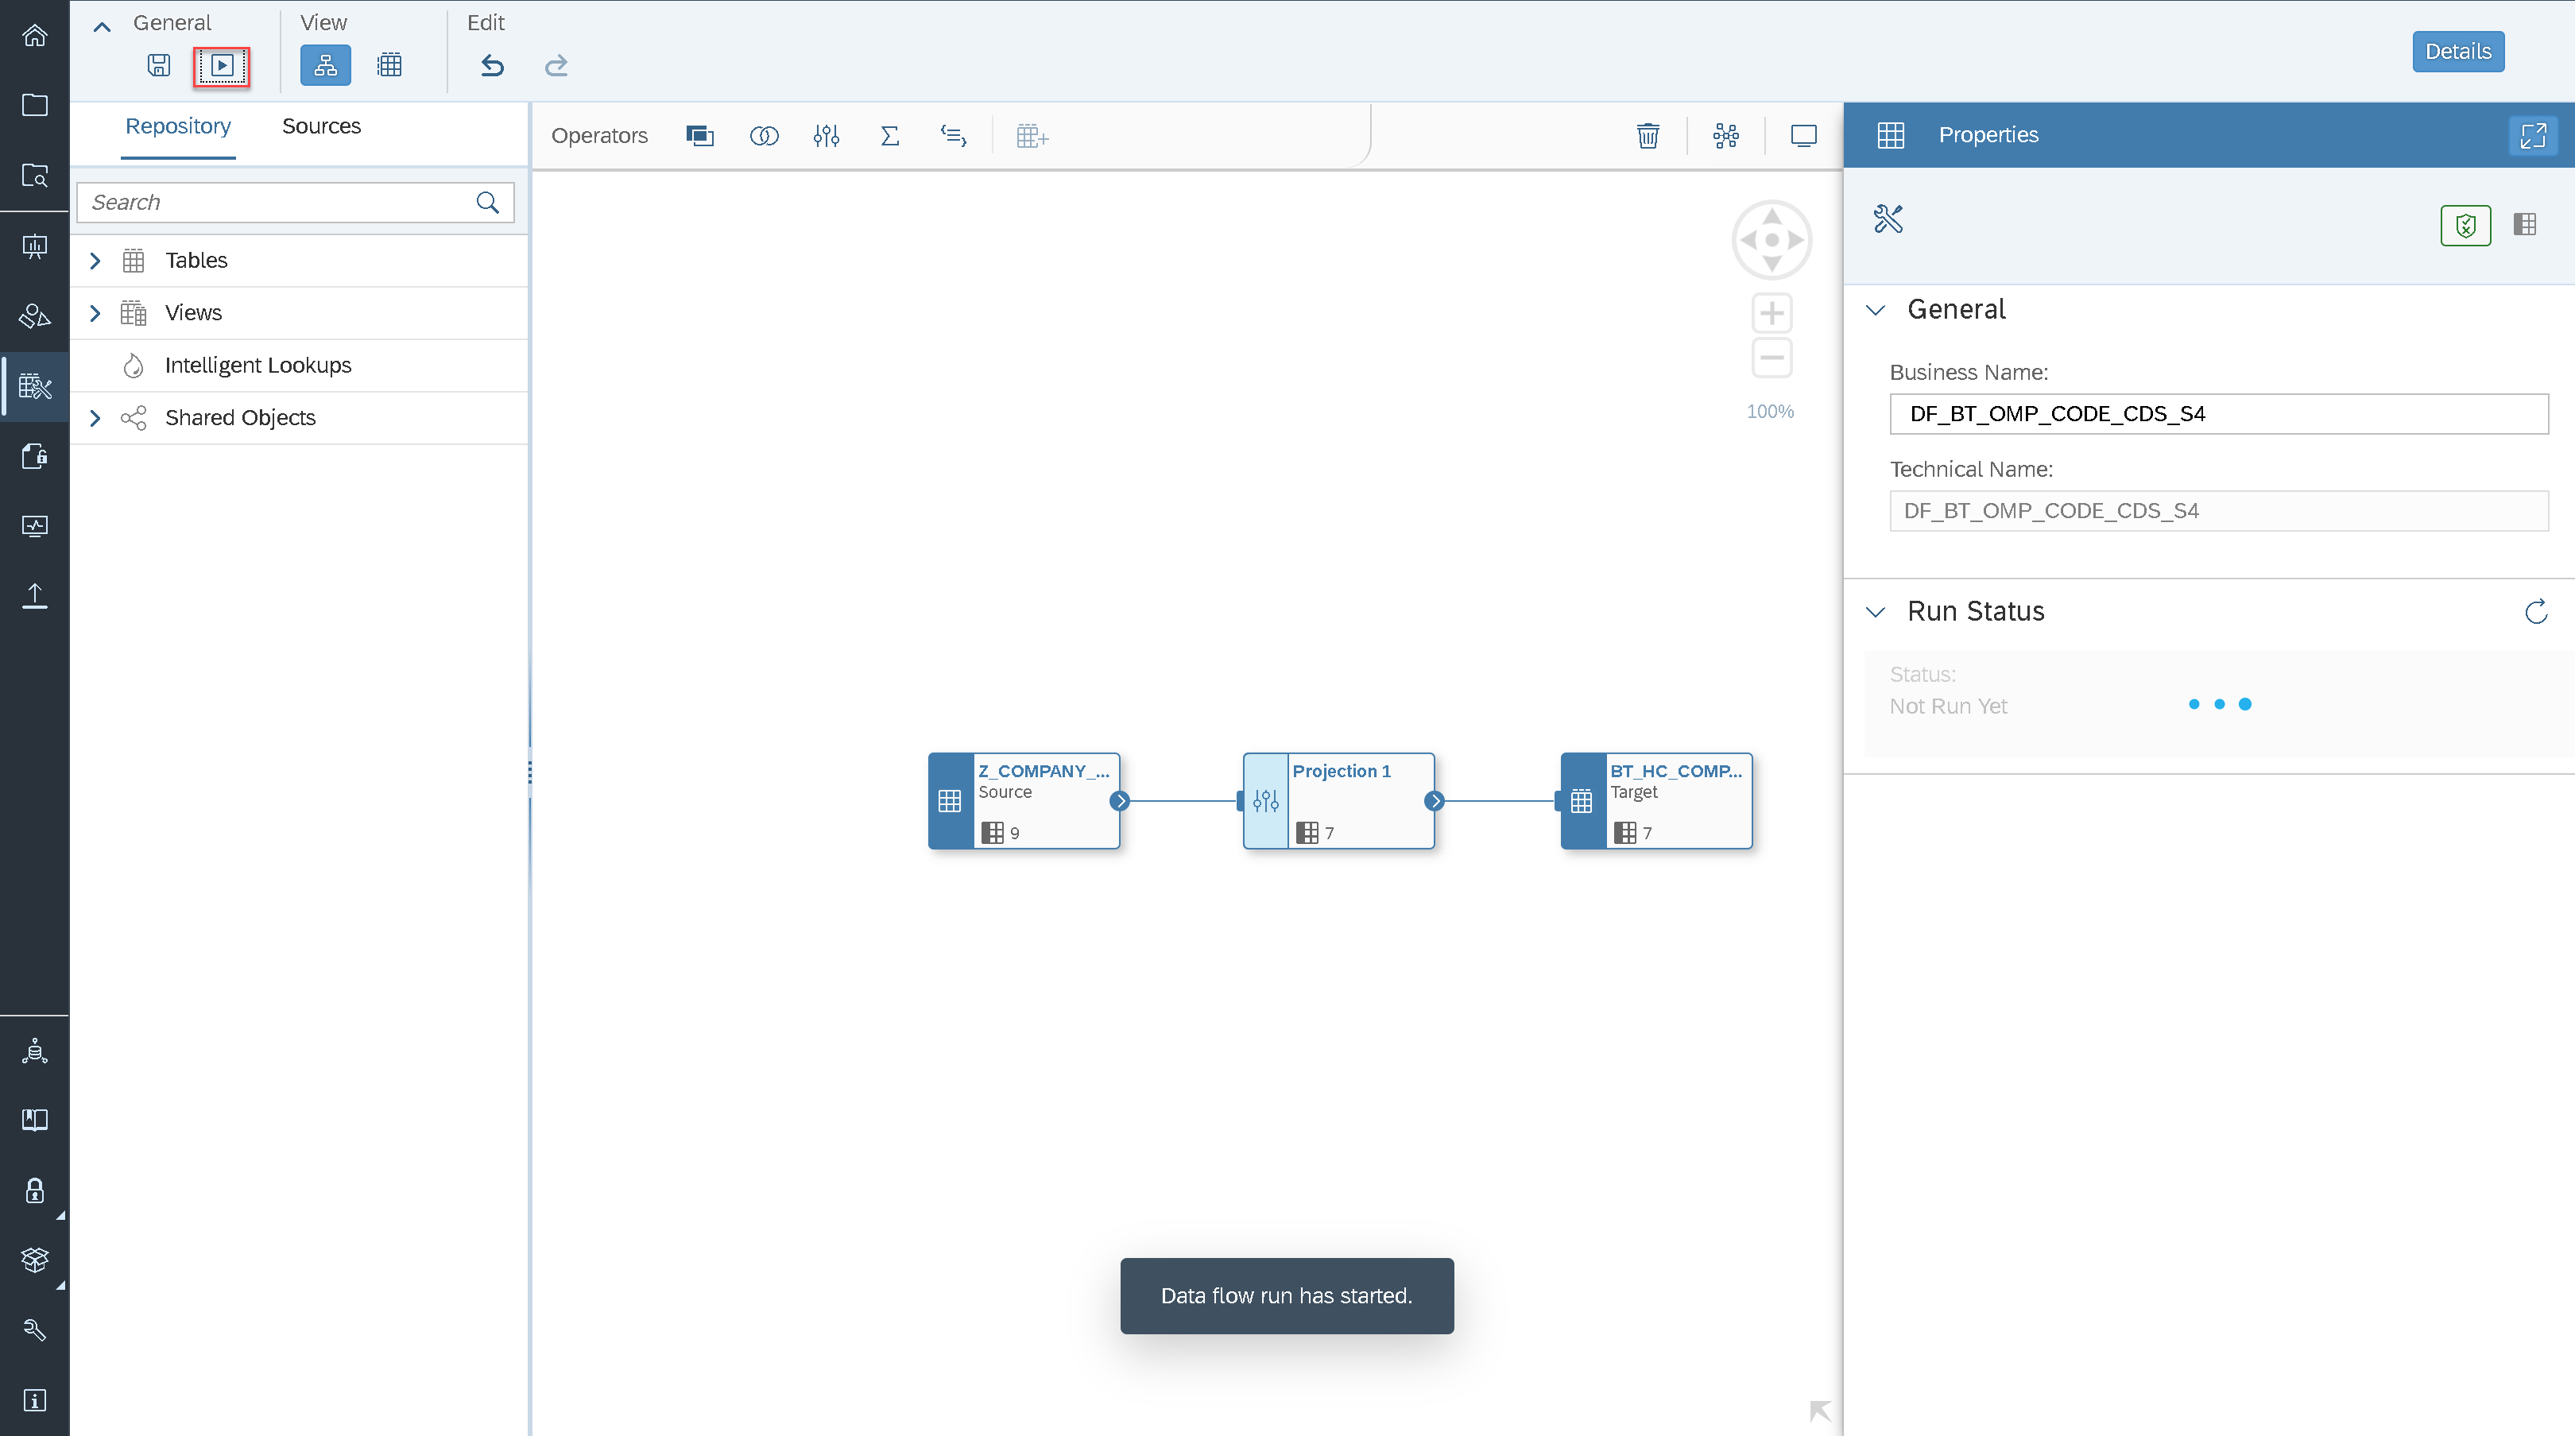Refresh the Run Status
Screen dimensions: 2575x1436
coord(2536,612)
